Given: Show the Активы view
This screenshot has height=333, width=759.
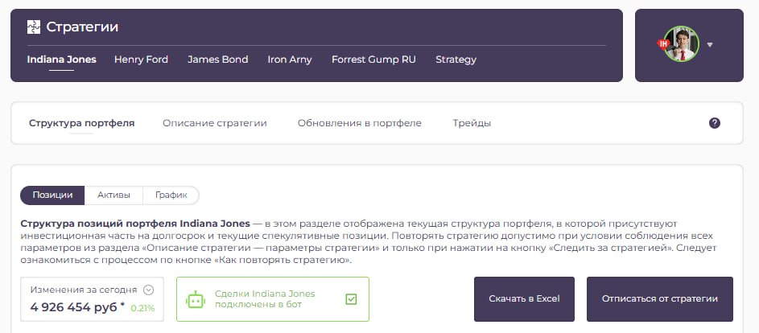Looking at the screenshot, I should 113,195.
